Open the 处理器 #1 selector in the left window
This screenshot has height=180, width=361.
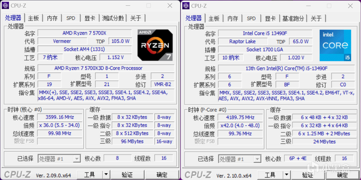click(x=59, y=159)
